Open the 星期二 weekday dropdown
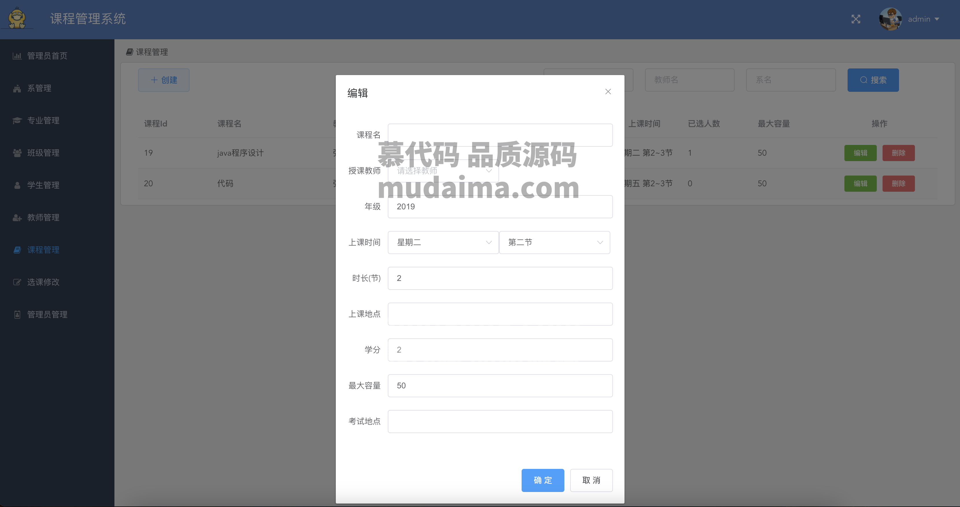 (x=443, y=242)
